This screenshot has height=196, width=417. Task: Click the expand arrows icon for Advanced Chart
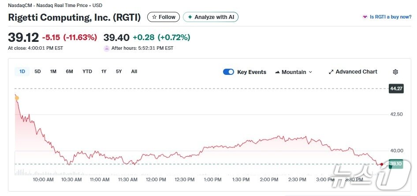[331, 72]
